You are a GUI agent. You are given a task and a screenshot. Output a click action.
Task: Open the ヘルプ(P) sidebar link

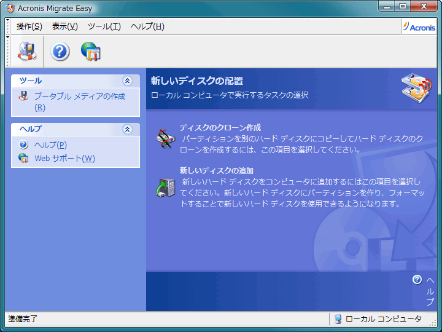point(50,145)
